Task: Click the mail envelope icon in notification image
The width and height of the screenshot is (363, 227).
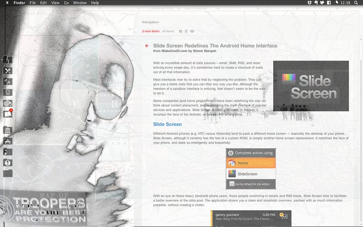Action: point(285,217)
